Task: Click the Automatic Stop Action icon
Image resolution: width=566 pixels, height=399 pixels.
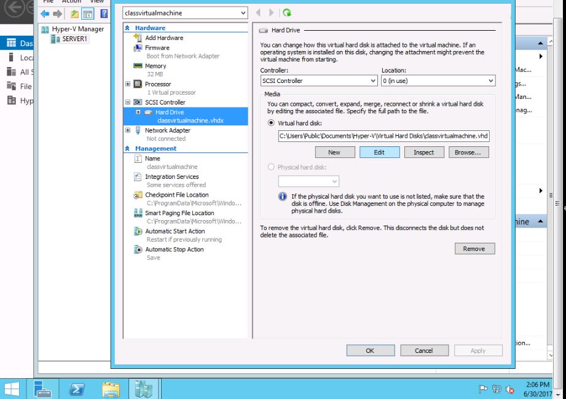Action: pos(138,249)
